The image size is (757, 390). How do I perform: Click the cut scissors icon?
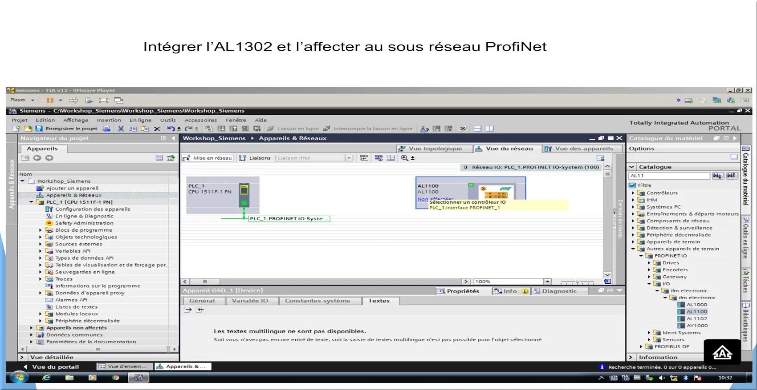click(x=121, y=129)
